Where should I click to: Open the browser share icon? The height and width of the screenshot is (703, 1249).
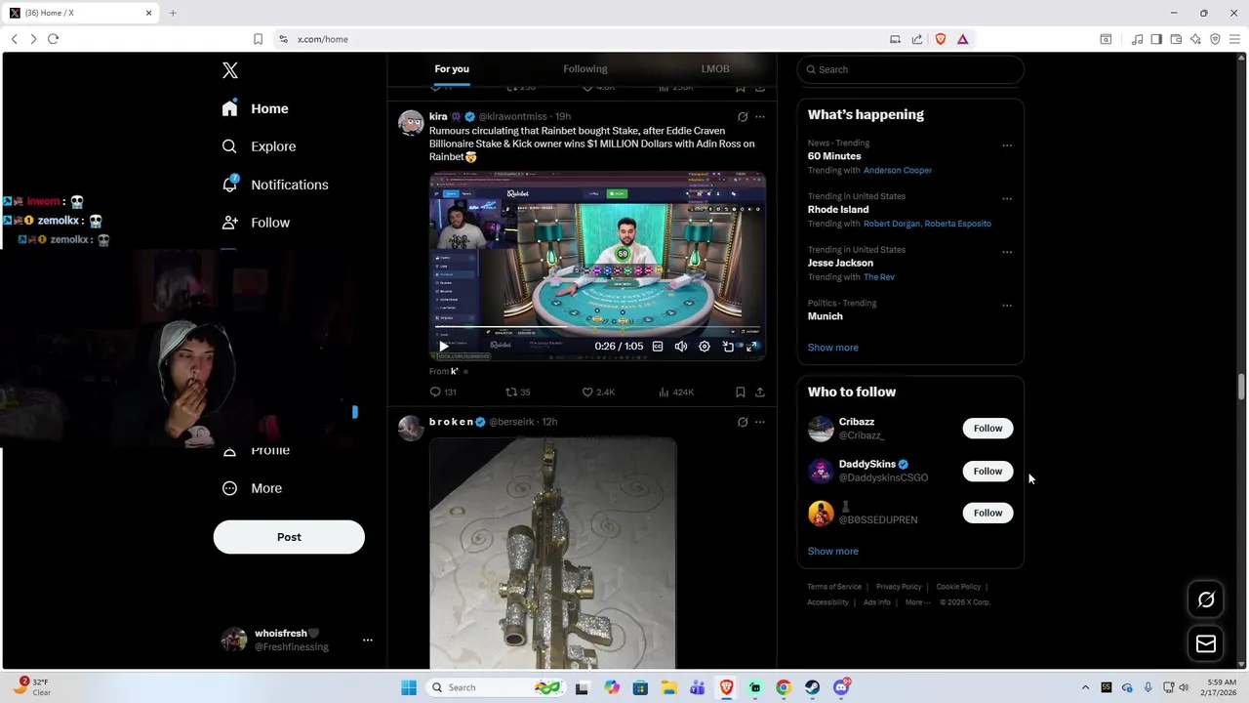917,39
